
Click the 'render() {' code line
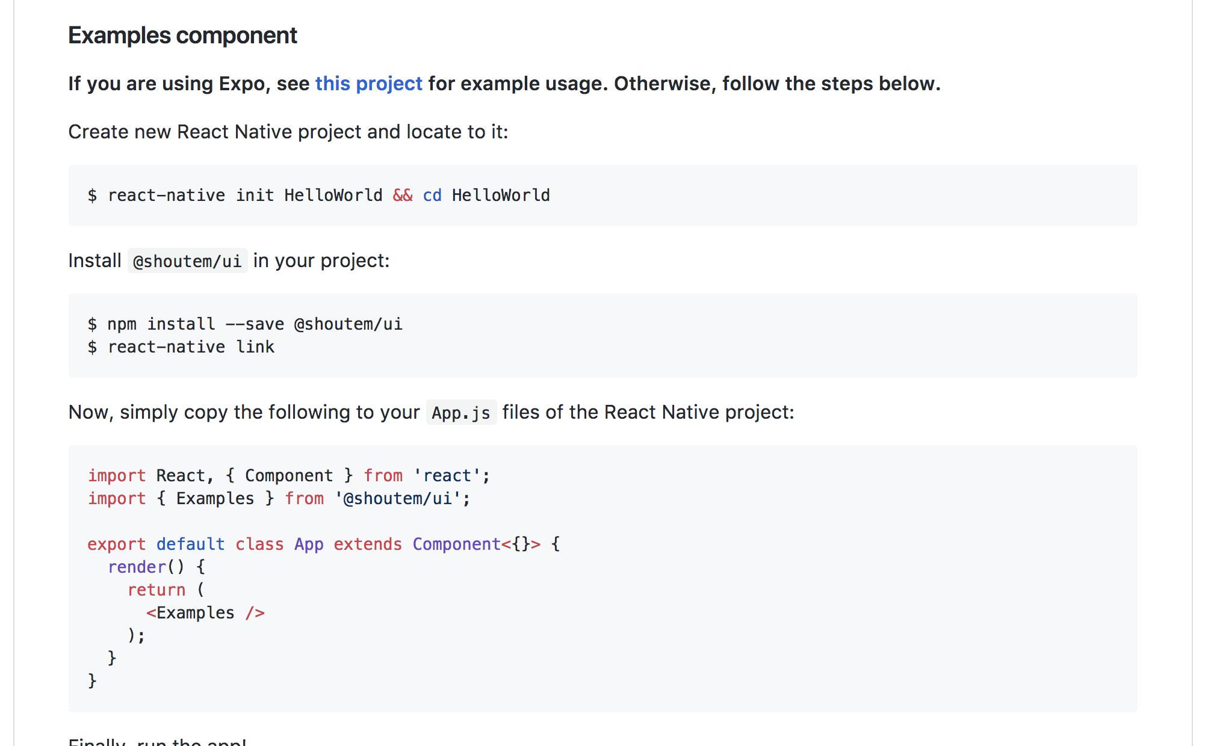156,567
